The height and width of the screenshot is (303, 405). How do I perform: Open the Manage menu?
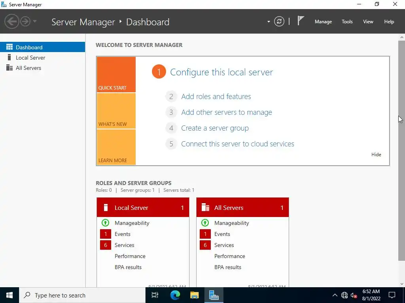pos(323,22)
